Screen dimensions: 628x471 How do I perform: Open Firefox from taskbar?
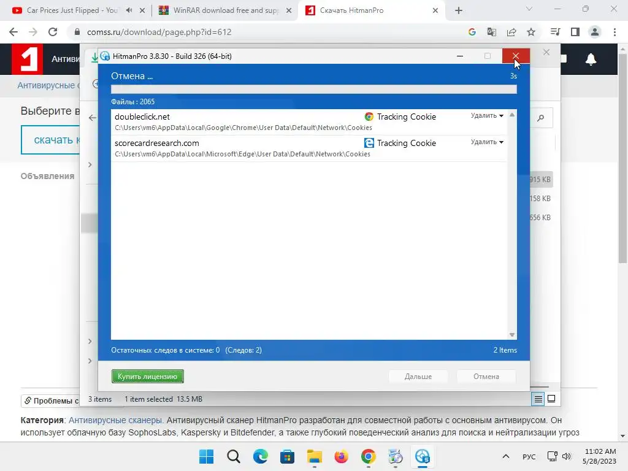[x=341, y=456]
